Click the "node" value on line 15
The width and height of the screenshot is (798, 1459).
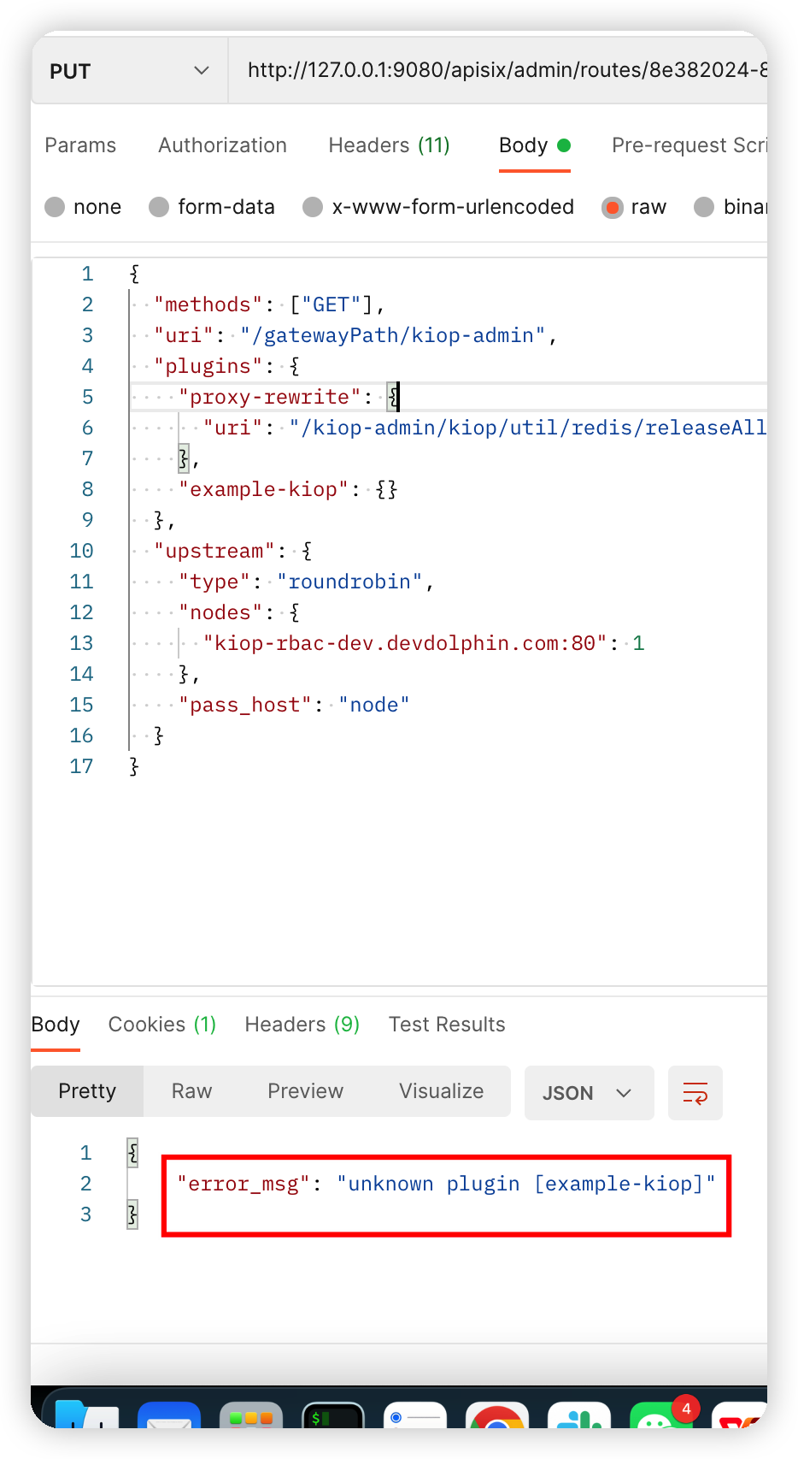(374, 705)
